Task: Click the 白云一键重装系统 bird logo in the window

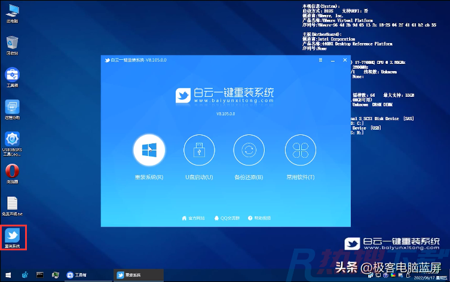Action: click(x=183, y=95)
